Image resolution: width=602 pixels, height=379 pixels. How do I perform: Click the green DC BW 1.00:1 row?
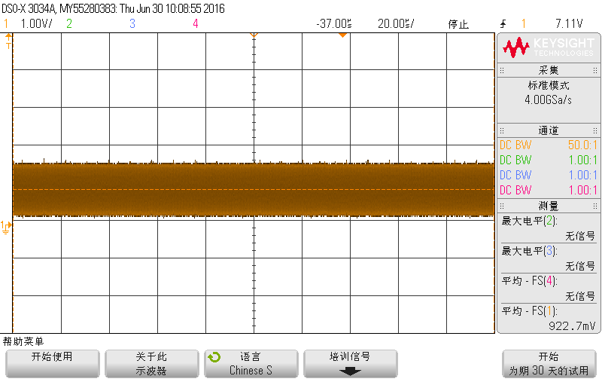click(549, 160)
